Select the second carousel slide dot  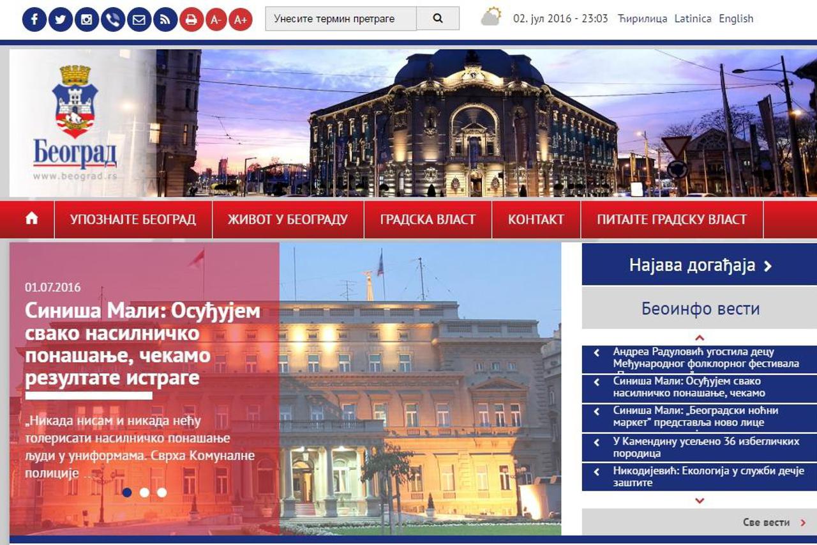pyautogui.click(x=144, y=492)
